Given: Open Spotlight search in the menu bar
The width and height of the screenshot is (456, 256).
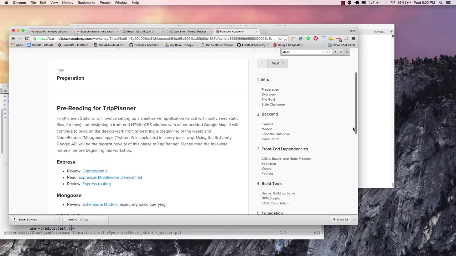Looking at the screenshot, I should [x=441, y=2].
